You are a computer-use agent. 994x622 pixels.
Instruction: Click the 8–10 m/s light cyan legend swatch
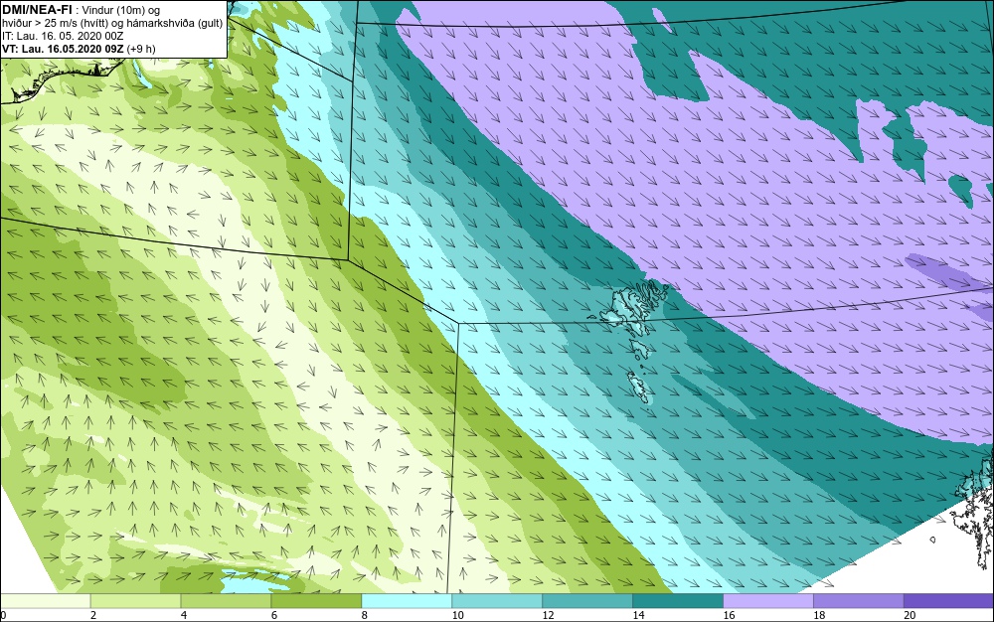(x=407, y=600)
